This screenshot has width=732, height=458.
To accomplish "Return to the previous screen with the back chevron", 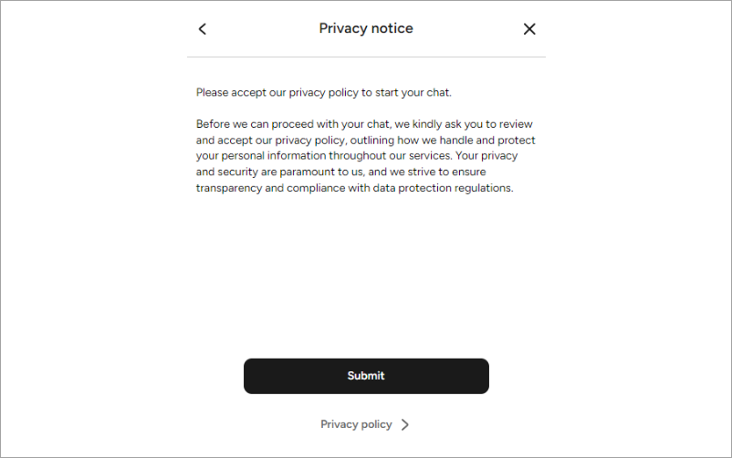I will (202, 29).
